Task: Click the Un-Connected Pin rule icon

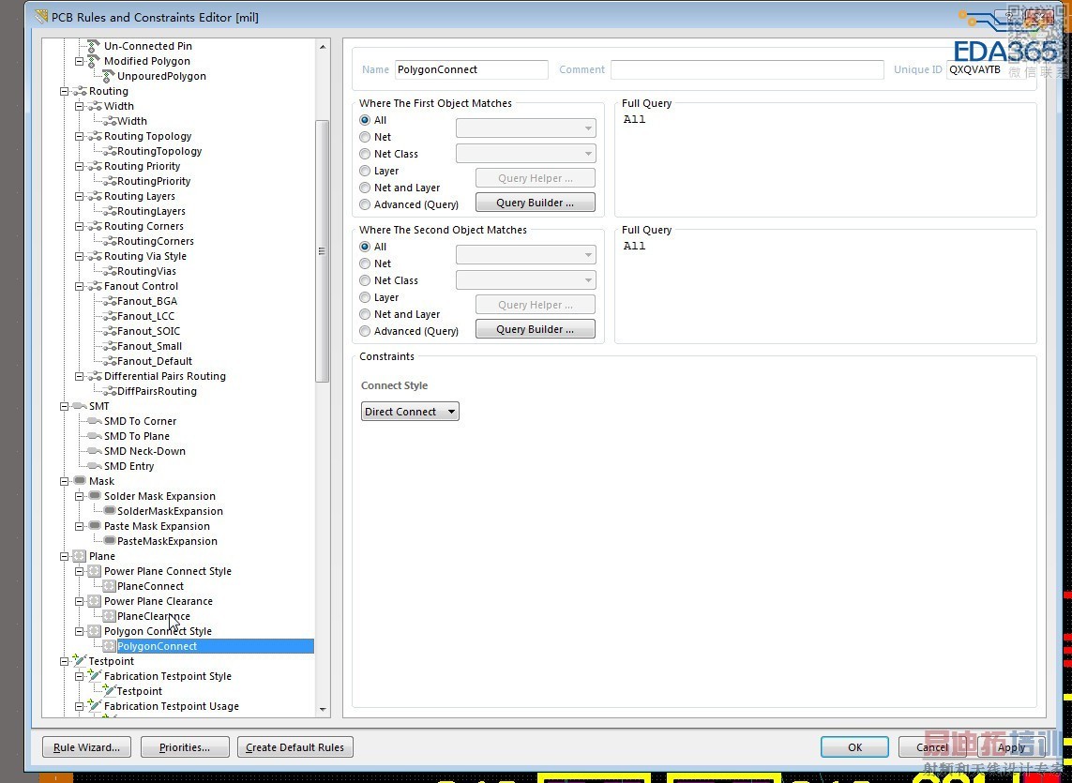Action: pyautogui.click(x=94, y=46)
